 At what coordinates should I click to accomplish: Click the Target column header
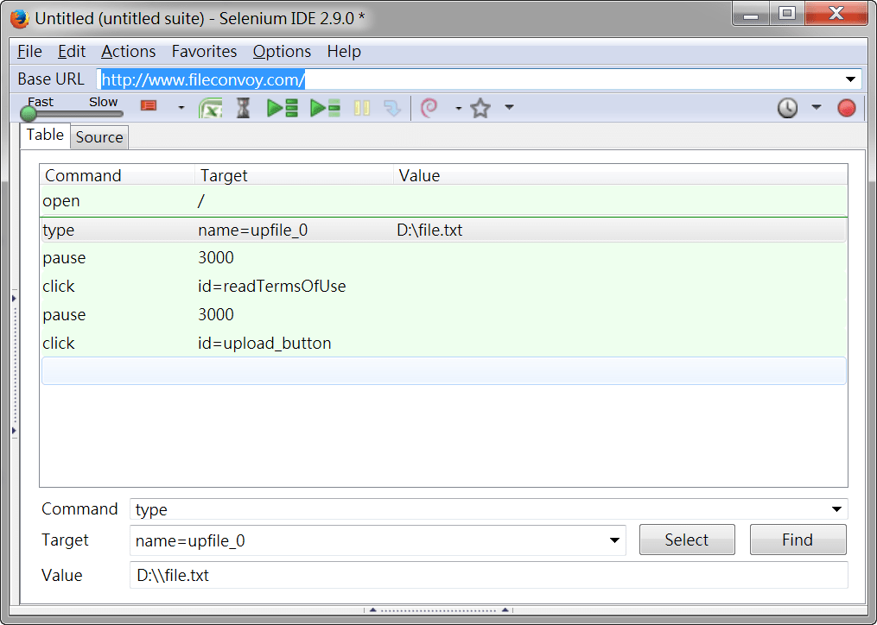(294, 175)
